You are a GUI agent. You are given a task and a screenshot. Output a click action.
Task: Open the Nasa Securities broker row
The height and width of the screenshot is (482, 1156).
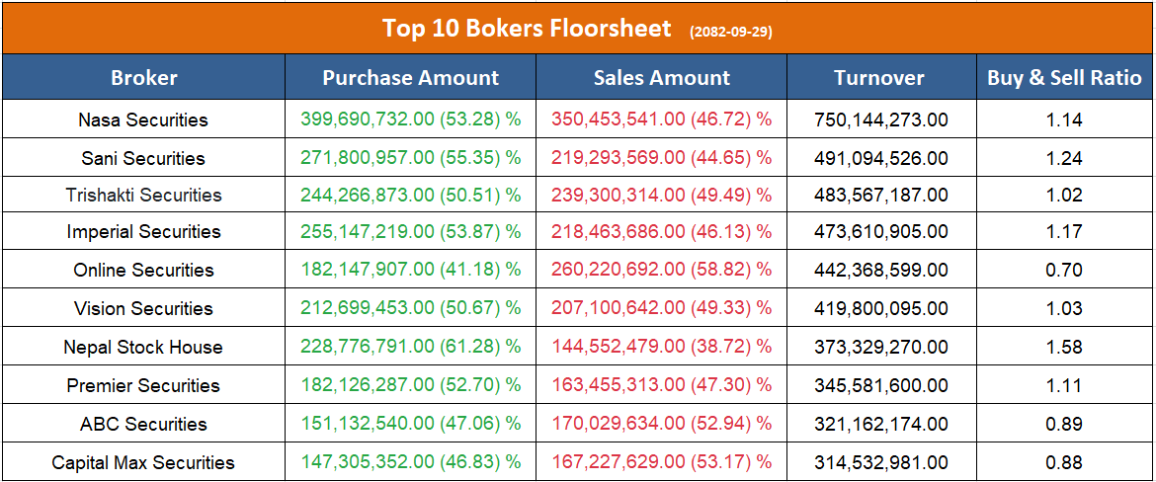click(x=143, y=120)
